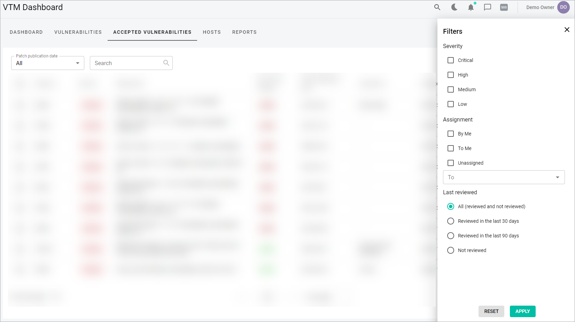Open notifications bell

[x=471, y=7]
